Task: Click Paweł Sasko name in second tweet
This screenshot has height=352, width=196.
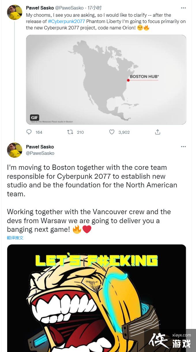Action: (x=40, y=147)
